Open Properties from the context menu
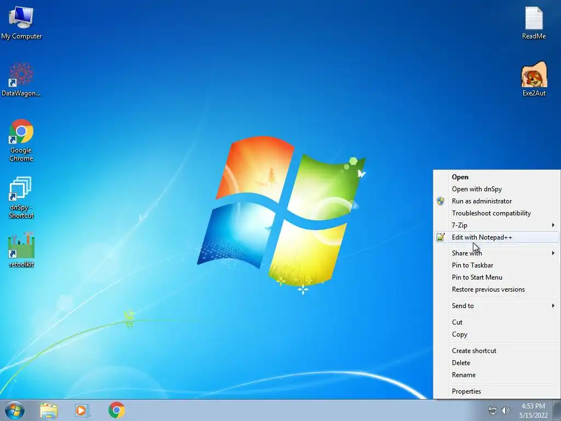The width and height of the screenshot is (561, 421). pyautogui.click(x=496, y=391)
